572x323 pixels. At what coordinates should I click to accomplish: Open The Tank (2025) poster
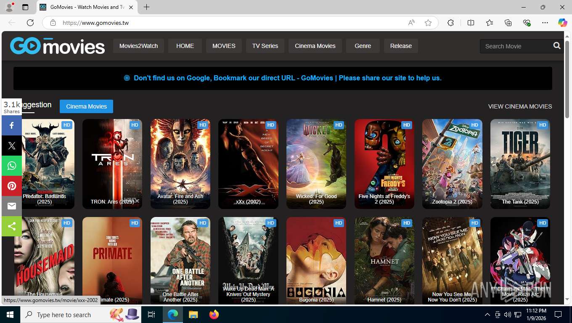[x=520, y=164]
